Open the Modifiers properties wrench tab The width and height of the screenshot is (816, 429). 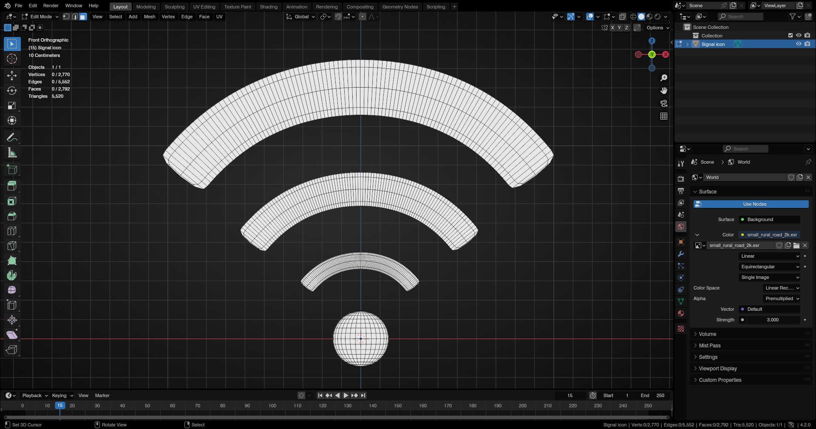[681, 254]
